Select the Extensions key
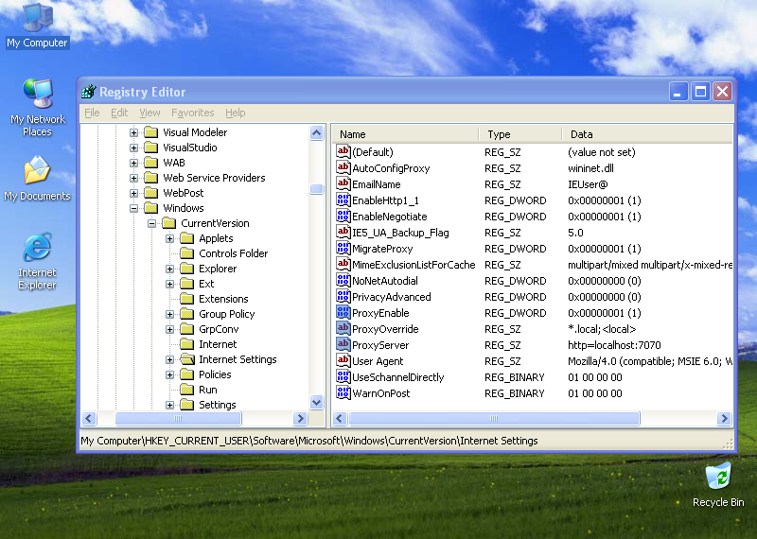Image resolution: width=757 pixels, height=539 pixels. point(223,299)
